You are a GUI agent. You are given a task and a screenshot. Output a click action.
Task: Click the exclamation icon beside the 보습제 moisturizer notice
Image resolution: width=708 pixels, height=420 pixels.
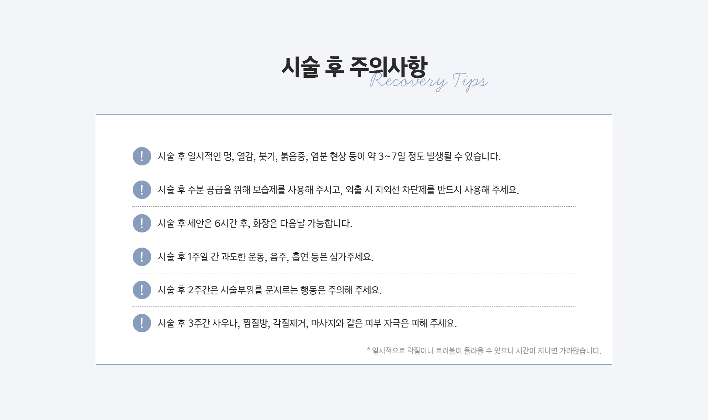click(142, 190)
